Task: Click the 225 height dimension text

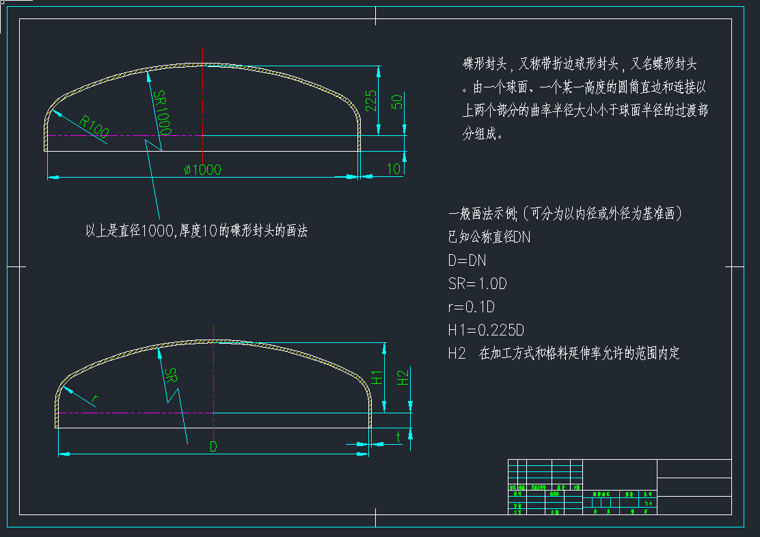Action: tap(371, 100)
